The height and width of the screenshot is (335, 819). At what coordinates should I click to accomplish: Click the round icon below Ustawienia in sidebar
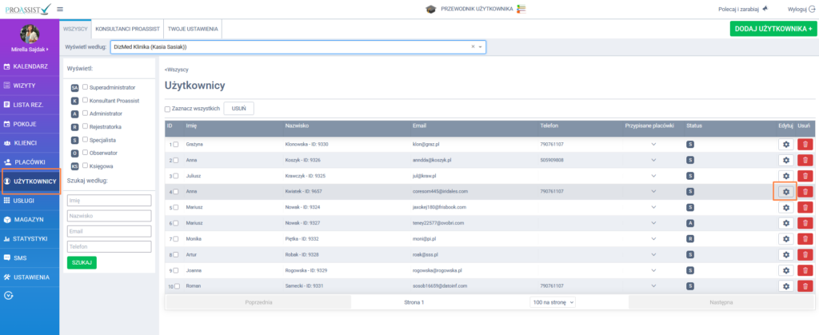click(x=9, y=295)
